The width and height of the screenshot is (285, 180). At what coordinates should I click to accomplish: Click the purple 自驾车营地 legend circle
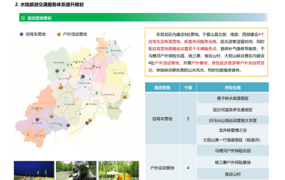point(21,34)
